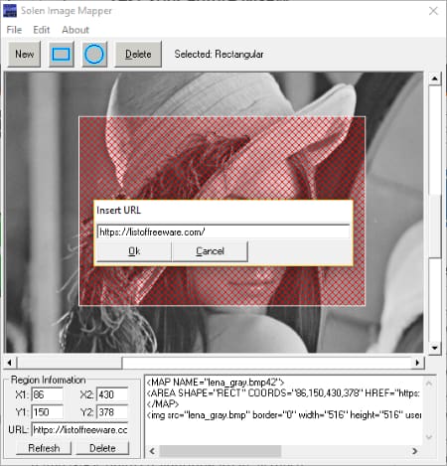Click Delete in Region Information panel
The height and width of the screenshot is (466, 447).
(x=102, y=448)
